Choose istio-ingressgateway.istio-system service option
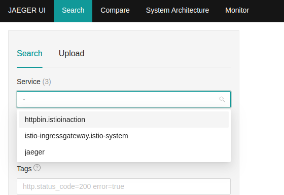284x195 pixels. [124, 136]
